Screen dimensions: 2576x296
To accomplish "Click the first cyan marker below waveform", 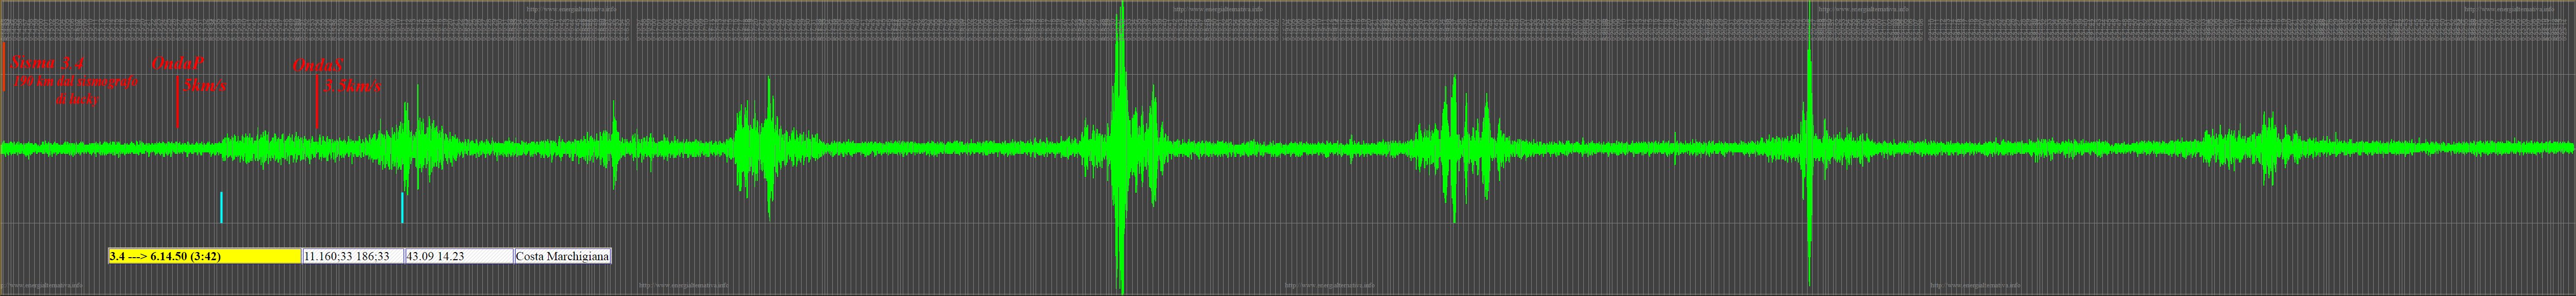I will point(221,207).
